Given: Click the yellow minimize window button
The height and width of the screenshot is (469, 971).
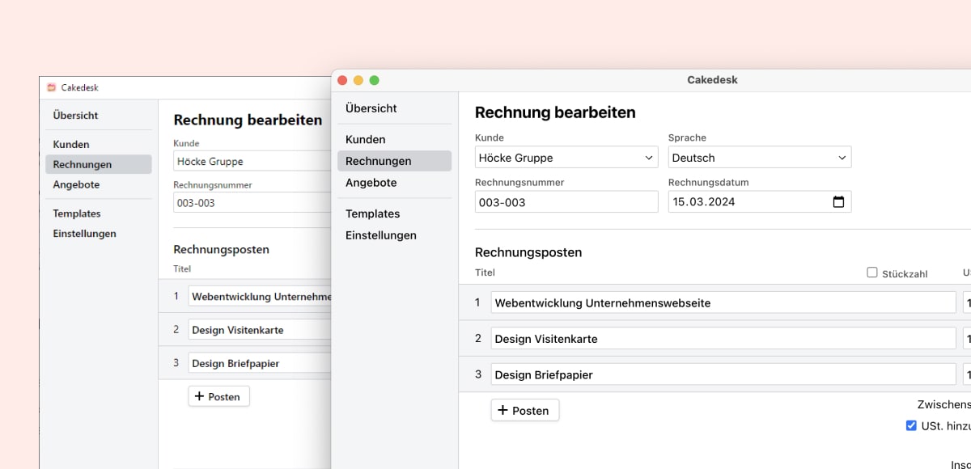Looking at the screenshot, I should tap(358, 80).
